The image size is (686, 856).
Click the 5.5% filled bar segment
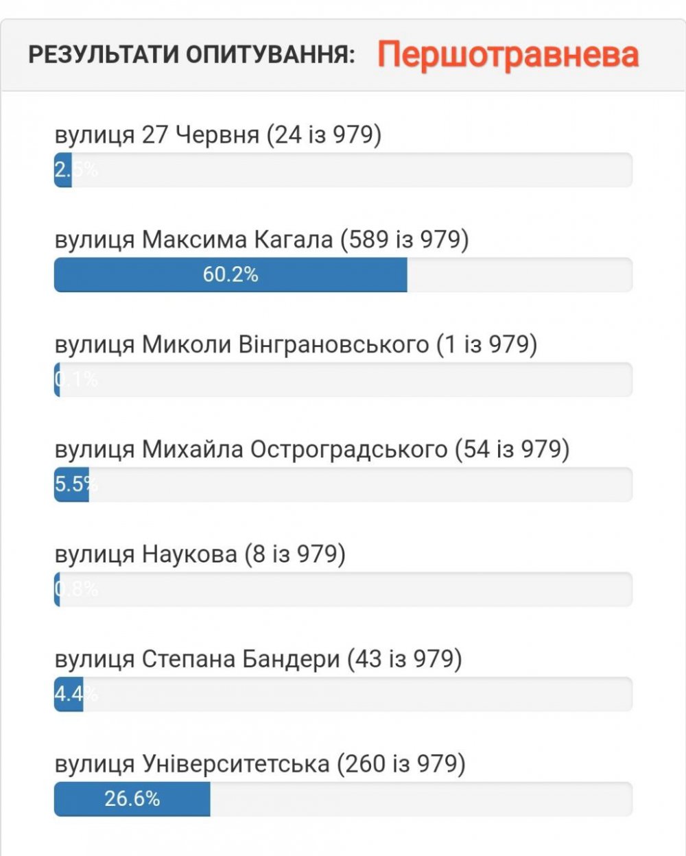(x=71, y=485)
